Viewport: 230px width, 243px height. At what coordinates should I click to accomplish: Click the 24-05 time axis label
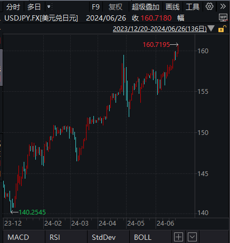[136, 223]
